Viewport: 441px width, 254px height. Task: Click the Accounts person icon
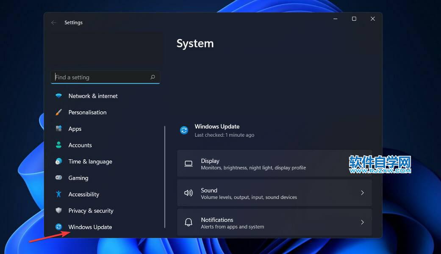point(58,145)
